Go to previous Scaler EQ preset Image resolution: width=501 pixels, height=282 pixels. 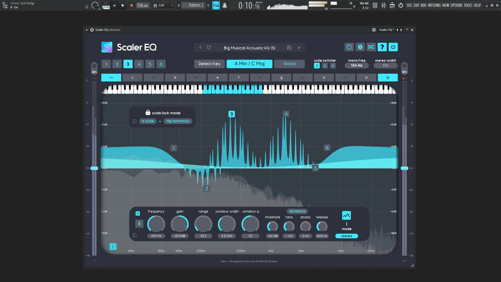pyautogui.click(x=200, y=48)
